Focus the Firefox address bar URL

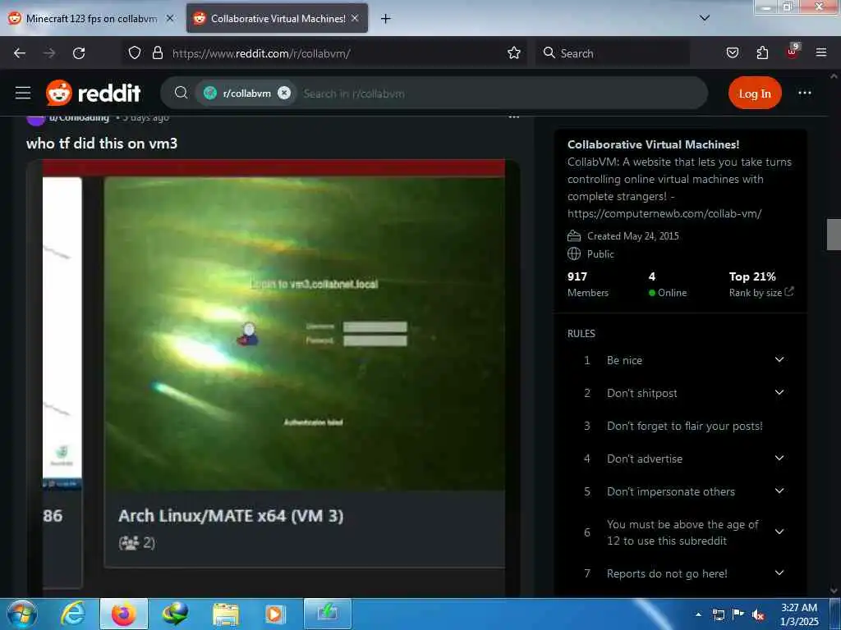coord(261,53)
